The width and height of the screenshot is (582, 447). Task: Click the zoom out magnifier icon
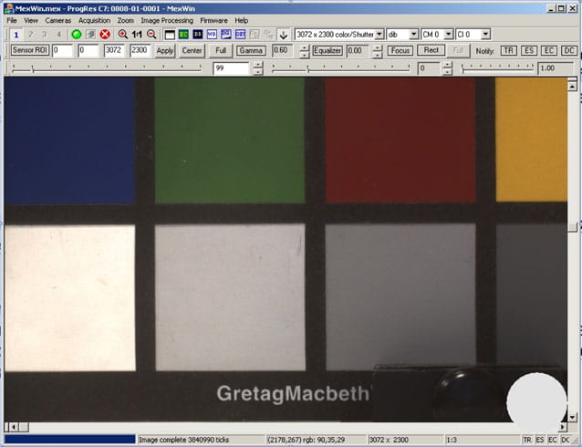tap(151, 34)
